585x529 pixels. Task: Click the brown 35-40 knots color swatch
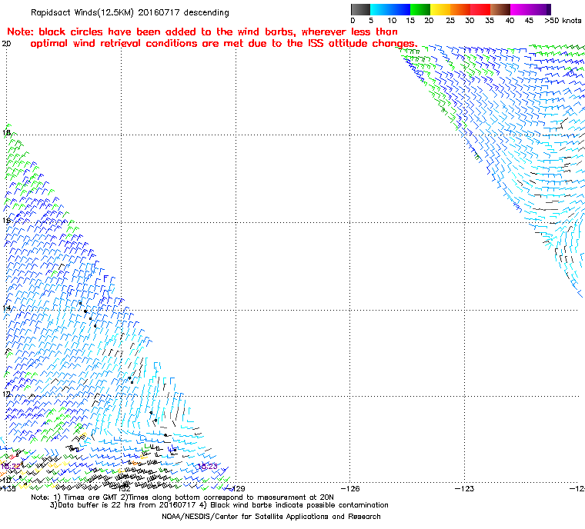[500, 9]
